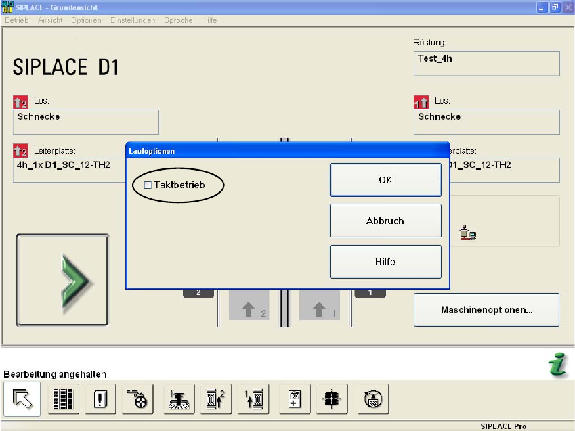This screenshot has width=575, height=431.
Task: Click the component reel feeder icon
Action: pos(138,399)
